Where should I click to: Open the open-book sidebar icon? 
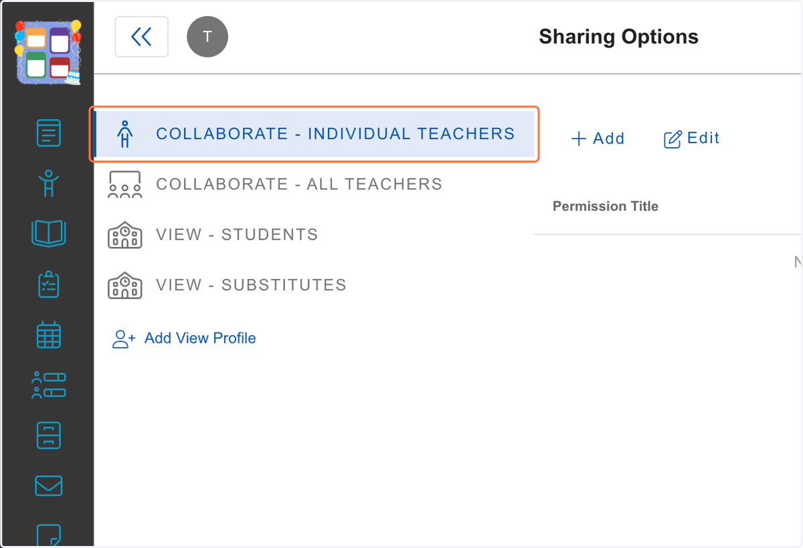(48, 234)
